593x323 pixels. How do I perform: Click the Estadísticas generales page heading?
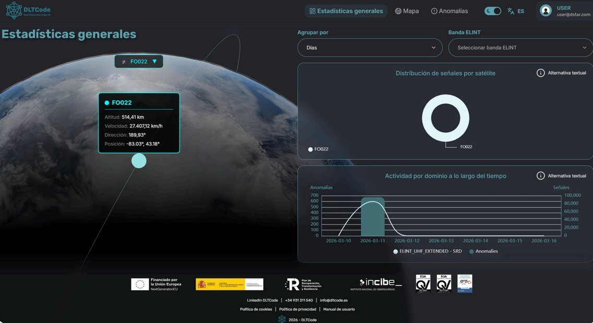coord(69,34)
